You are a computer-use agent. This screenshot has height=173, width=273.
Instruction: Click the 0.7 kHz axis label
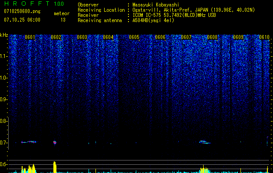click(4, 143)
